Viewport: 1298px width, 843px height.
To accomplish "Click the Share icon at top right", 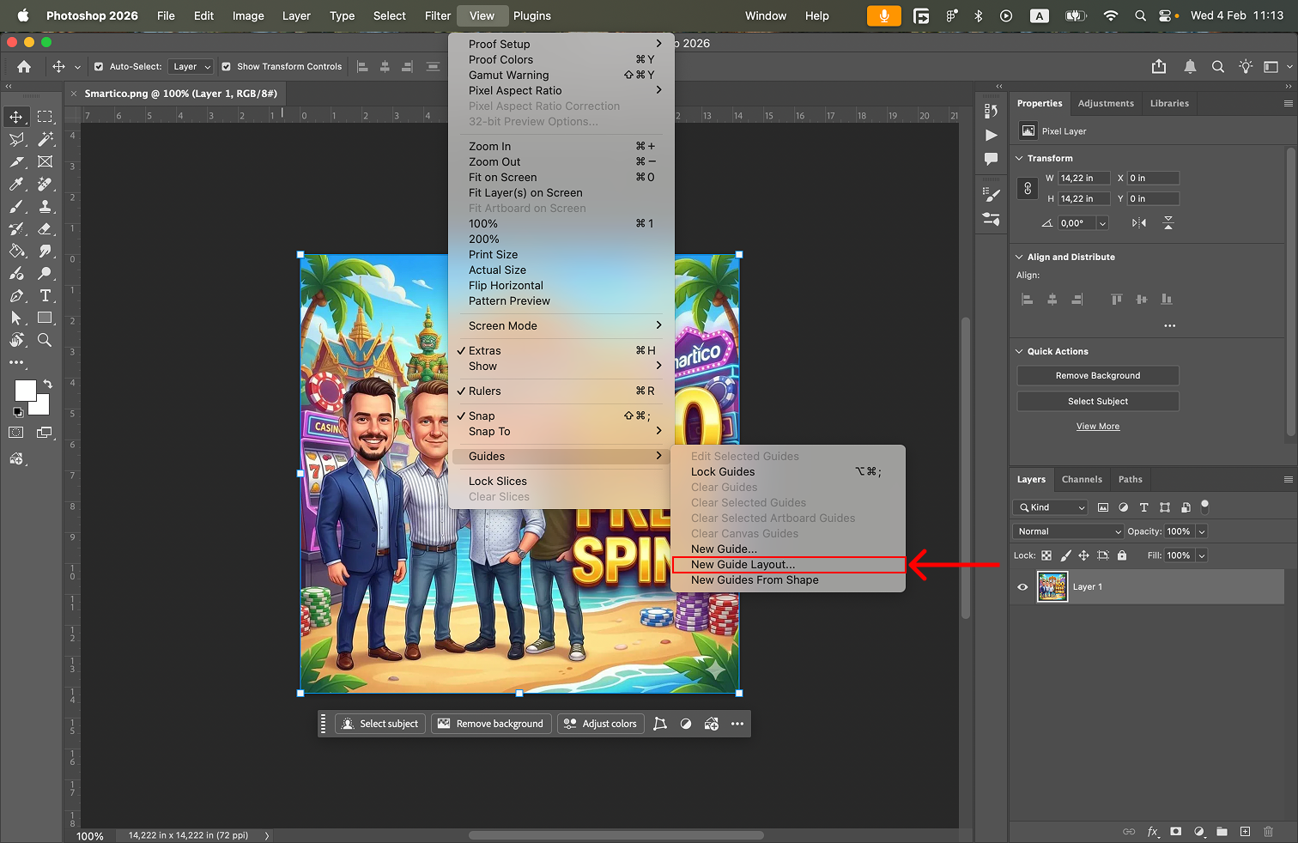I will pyautogui.click(x=1159, y=67).
